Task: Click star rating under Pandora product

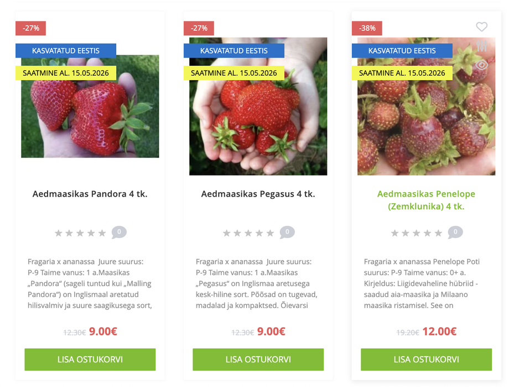Action: [80, 233]
